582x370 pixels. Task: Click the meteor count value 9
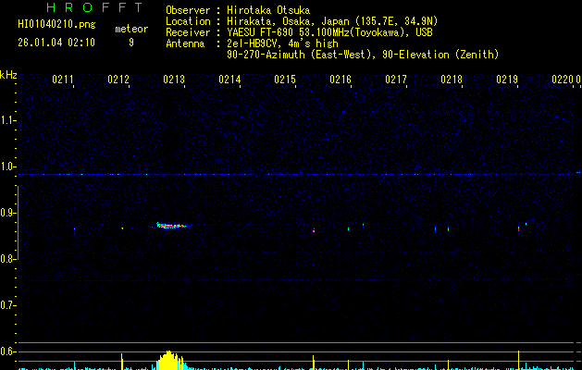[130, 43]
